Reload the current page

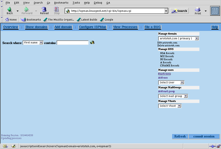click(x=44, y=11)
